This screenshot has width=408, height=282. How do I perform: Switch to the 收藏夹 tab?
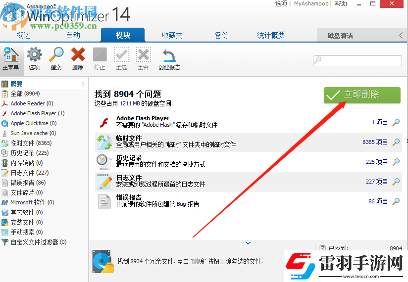point(172,35)
